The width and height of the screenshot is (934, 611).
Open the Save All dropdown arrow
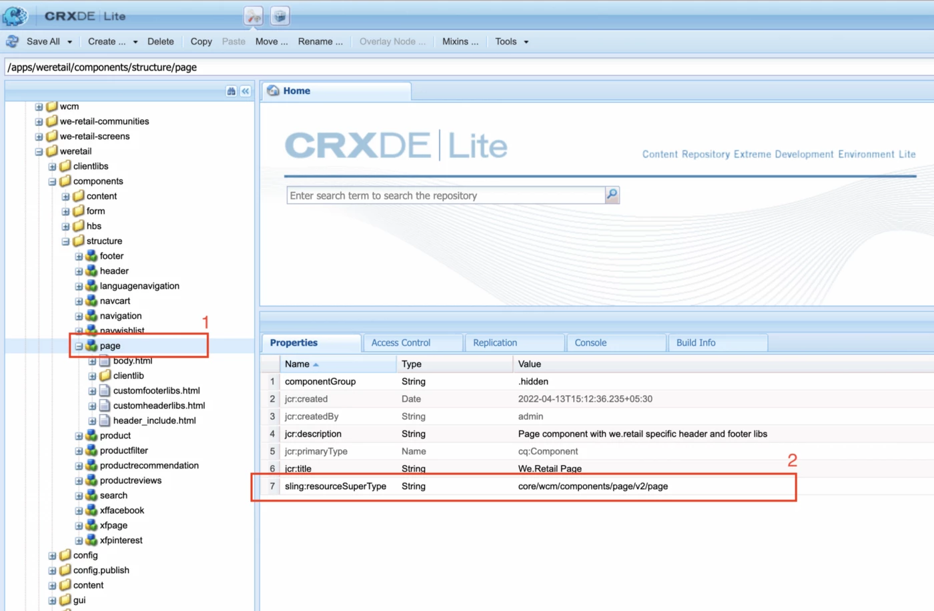pos(69,42)
